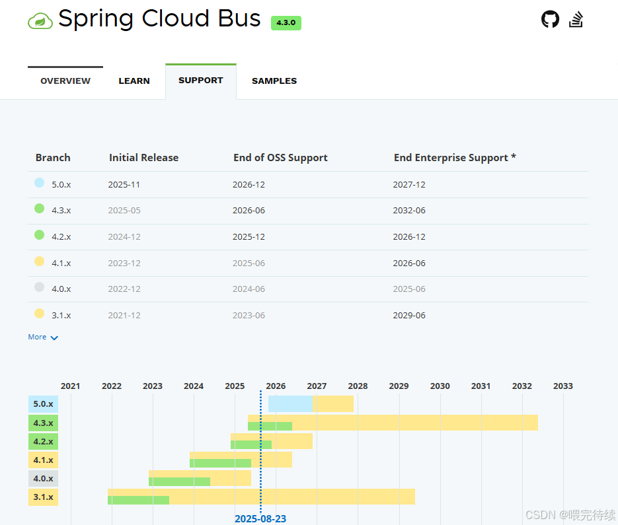Open the Samples tab

274,81
